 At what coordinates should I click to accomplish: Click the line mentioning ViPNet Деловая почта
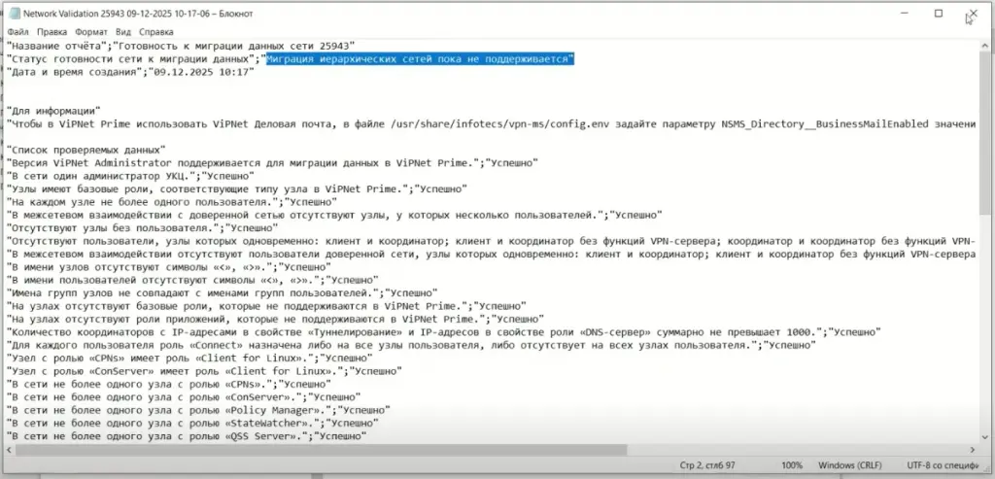(491, 124)
